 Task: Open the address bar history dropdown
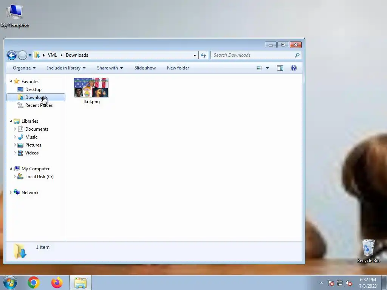(195, 55)
